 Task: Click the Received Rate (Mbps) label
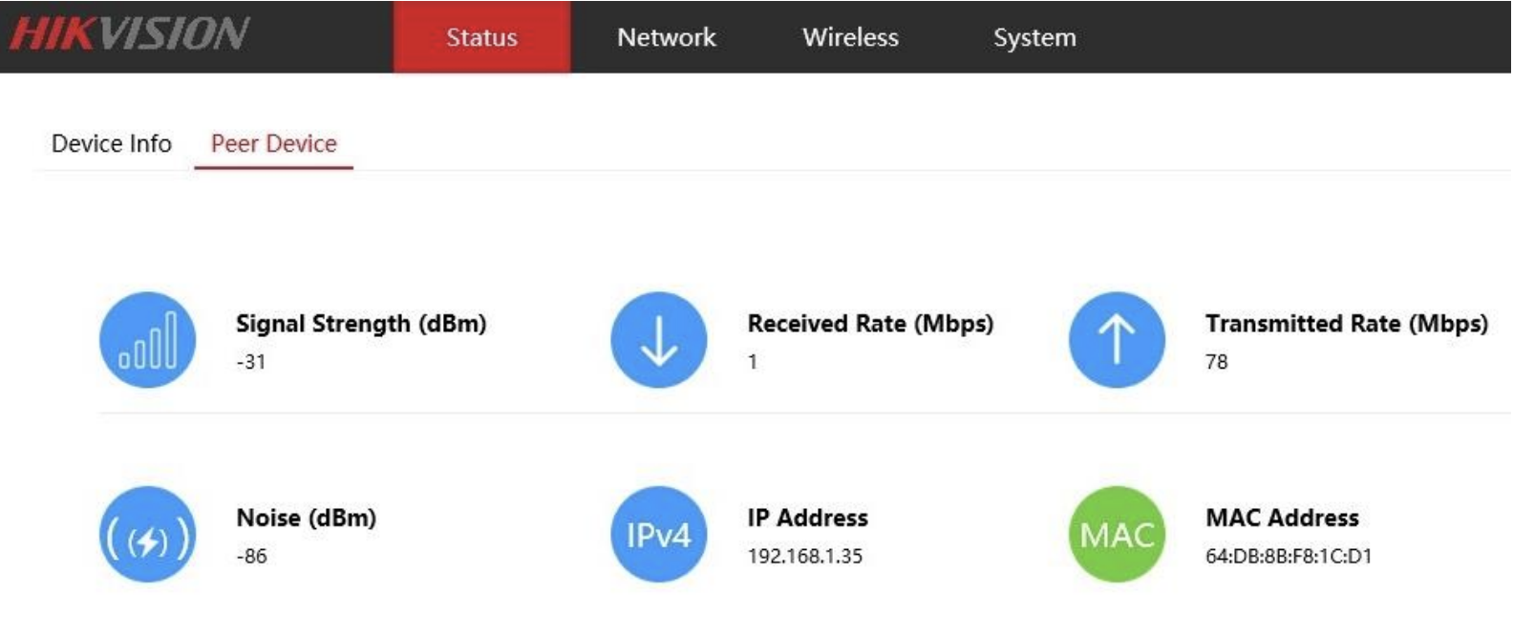[x=870, y=324]
